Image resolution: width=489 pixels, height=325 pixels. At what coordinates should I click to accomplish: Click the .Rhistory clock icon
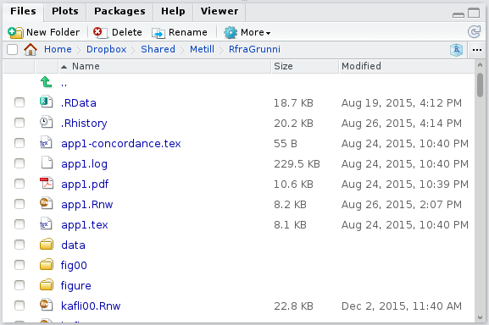coord(46,122)
